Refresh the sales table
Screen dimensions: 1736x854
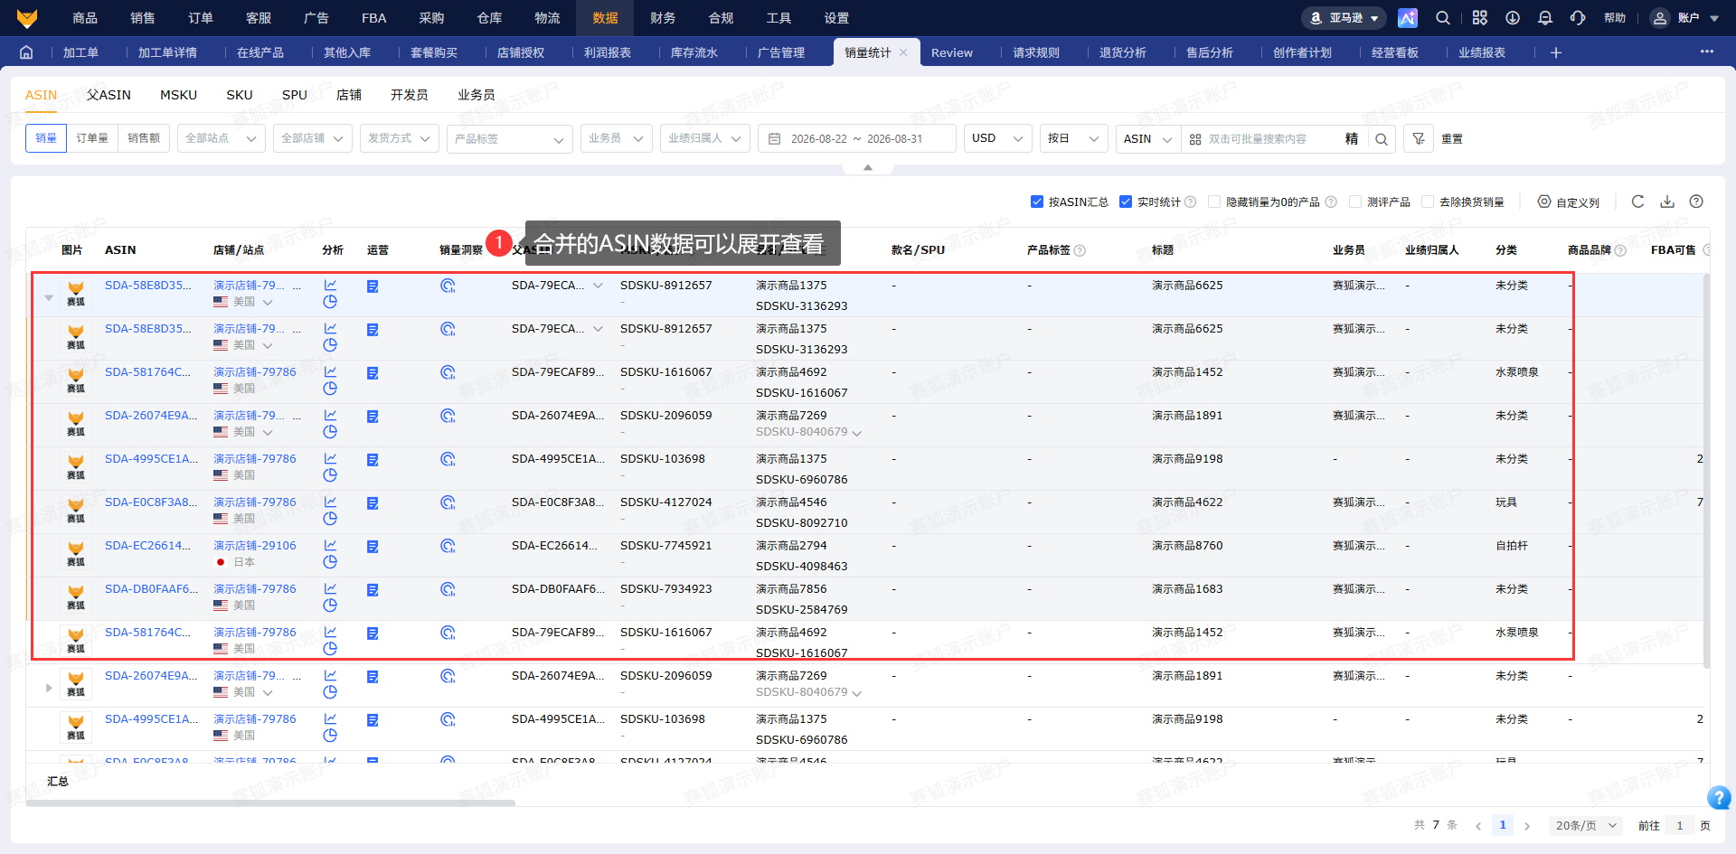click(x=1637, y=202)
